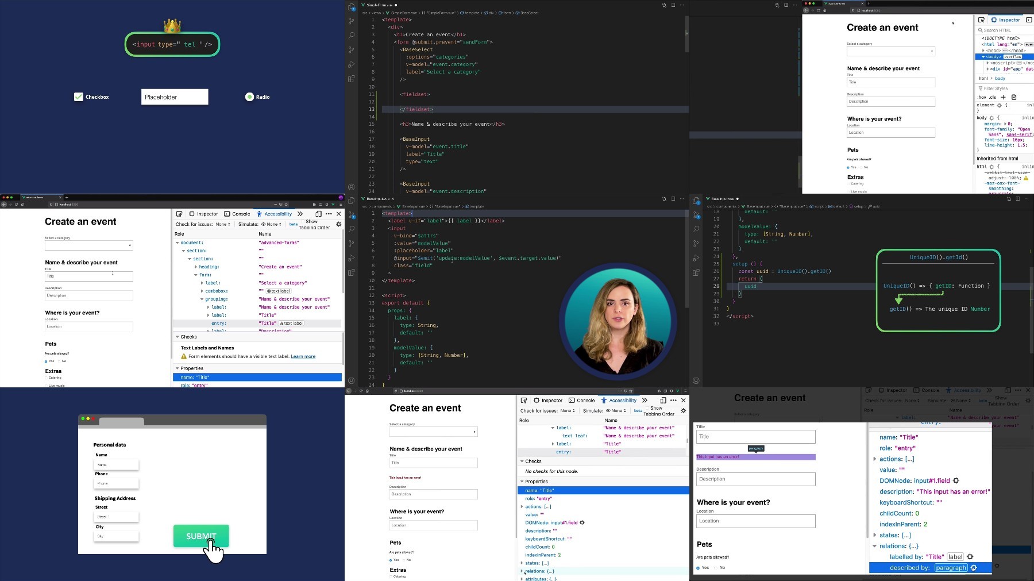Click the SUBMIT button on the Personal data slide
1034x581 pixels.
pos(201,536)
